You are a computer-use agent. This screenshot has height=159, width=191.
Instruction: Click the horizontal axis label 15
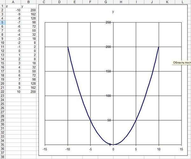click(181, 149)
